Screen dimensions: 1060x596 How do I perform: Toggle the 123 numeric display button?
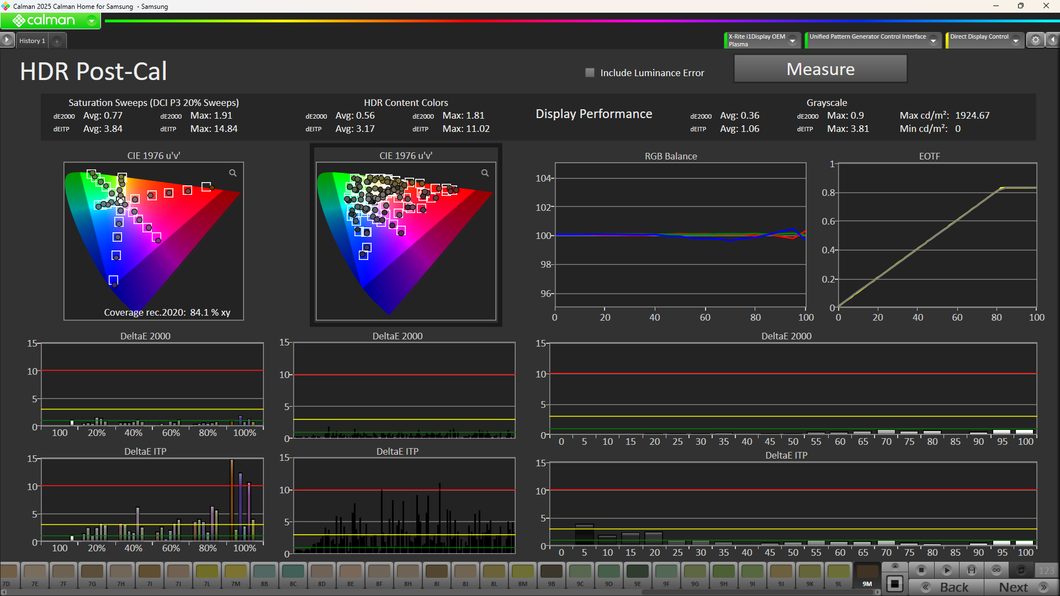coord(1046,570)
